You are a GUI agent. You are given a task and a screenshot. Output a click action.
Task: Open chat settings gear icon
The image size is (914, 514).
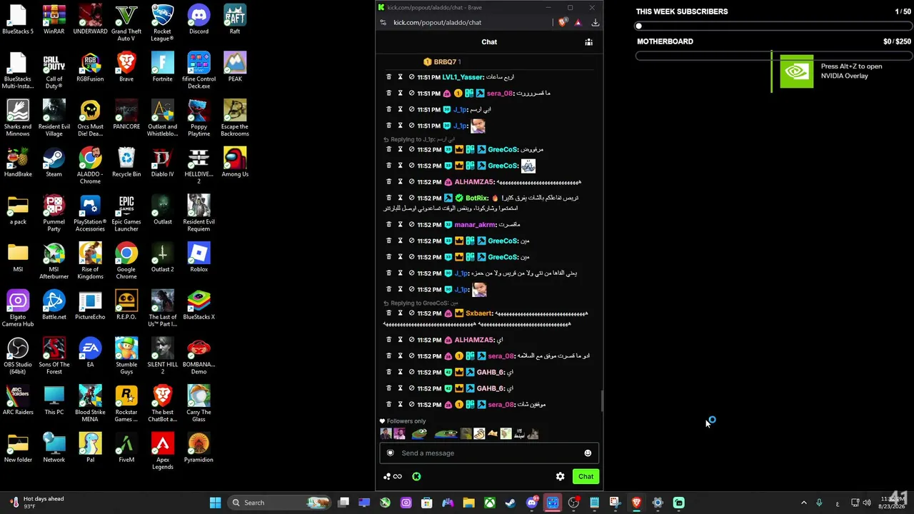tap(560, 477)
